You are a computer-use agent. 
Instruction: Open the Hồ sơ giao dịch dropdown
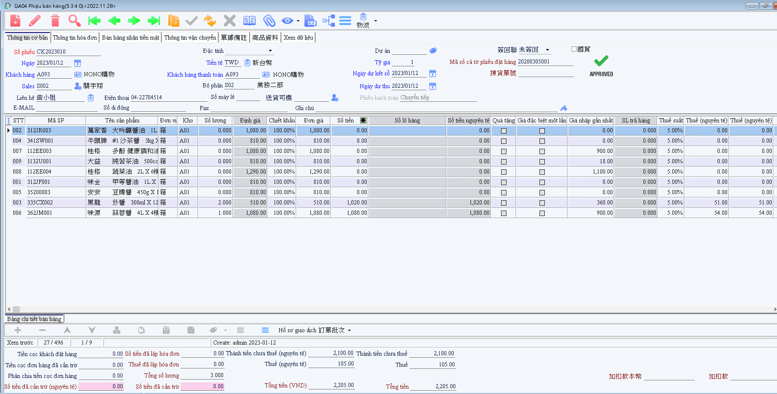349,331
